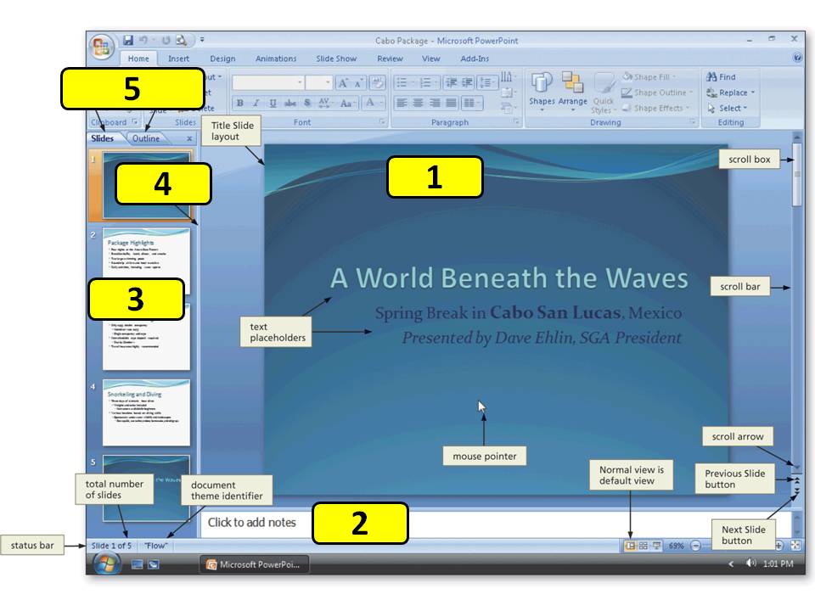
Task: Decrease font size with Shrink Font
Action: [x=358, y=83]
